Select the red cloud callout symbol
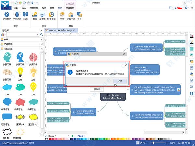The width and height of the screenshot is (195, 146). coord(20,102)
